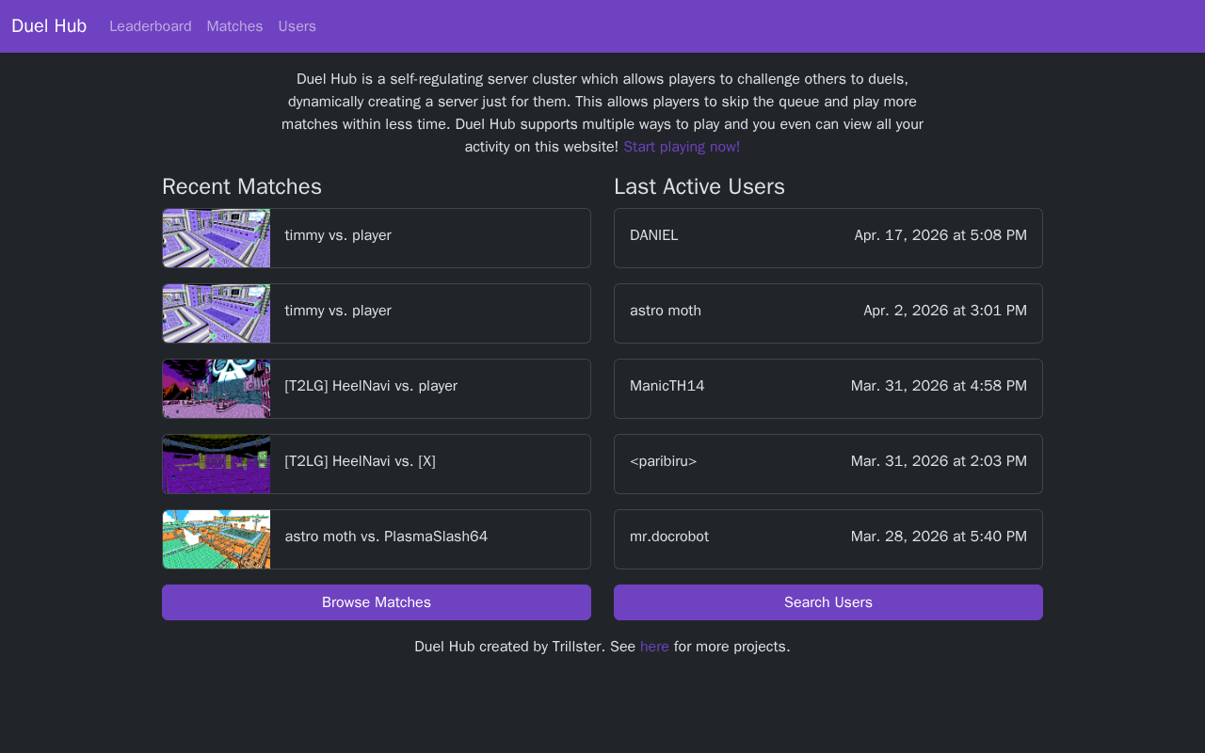The height and width of the screenshot is (753, 1205).
Task: Go to the Matches page in navbar
Action: pyautogui.click(x=234, y=26)
